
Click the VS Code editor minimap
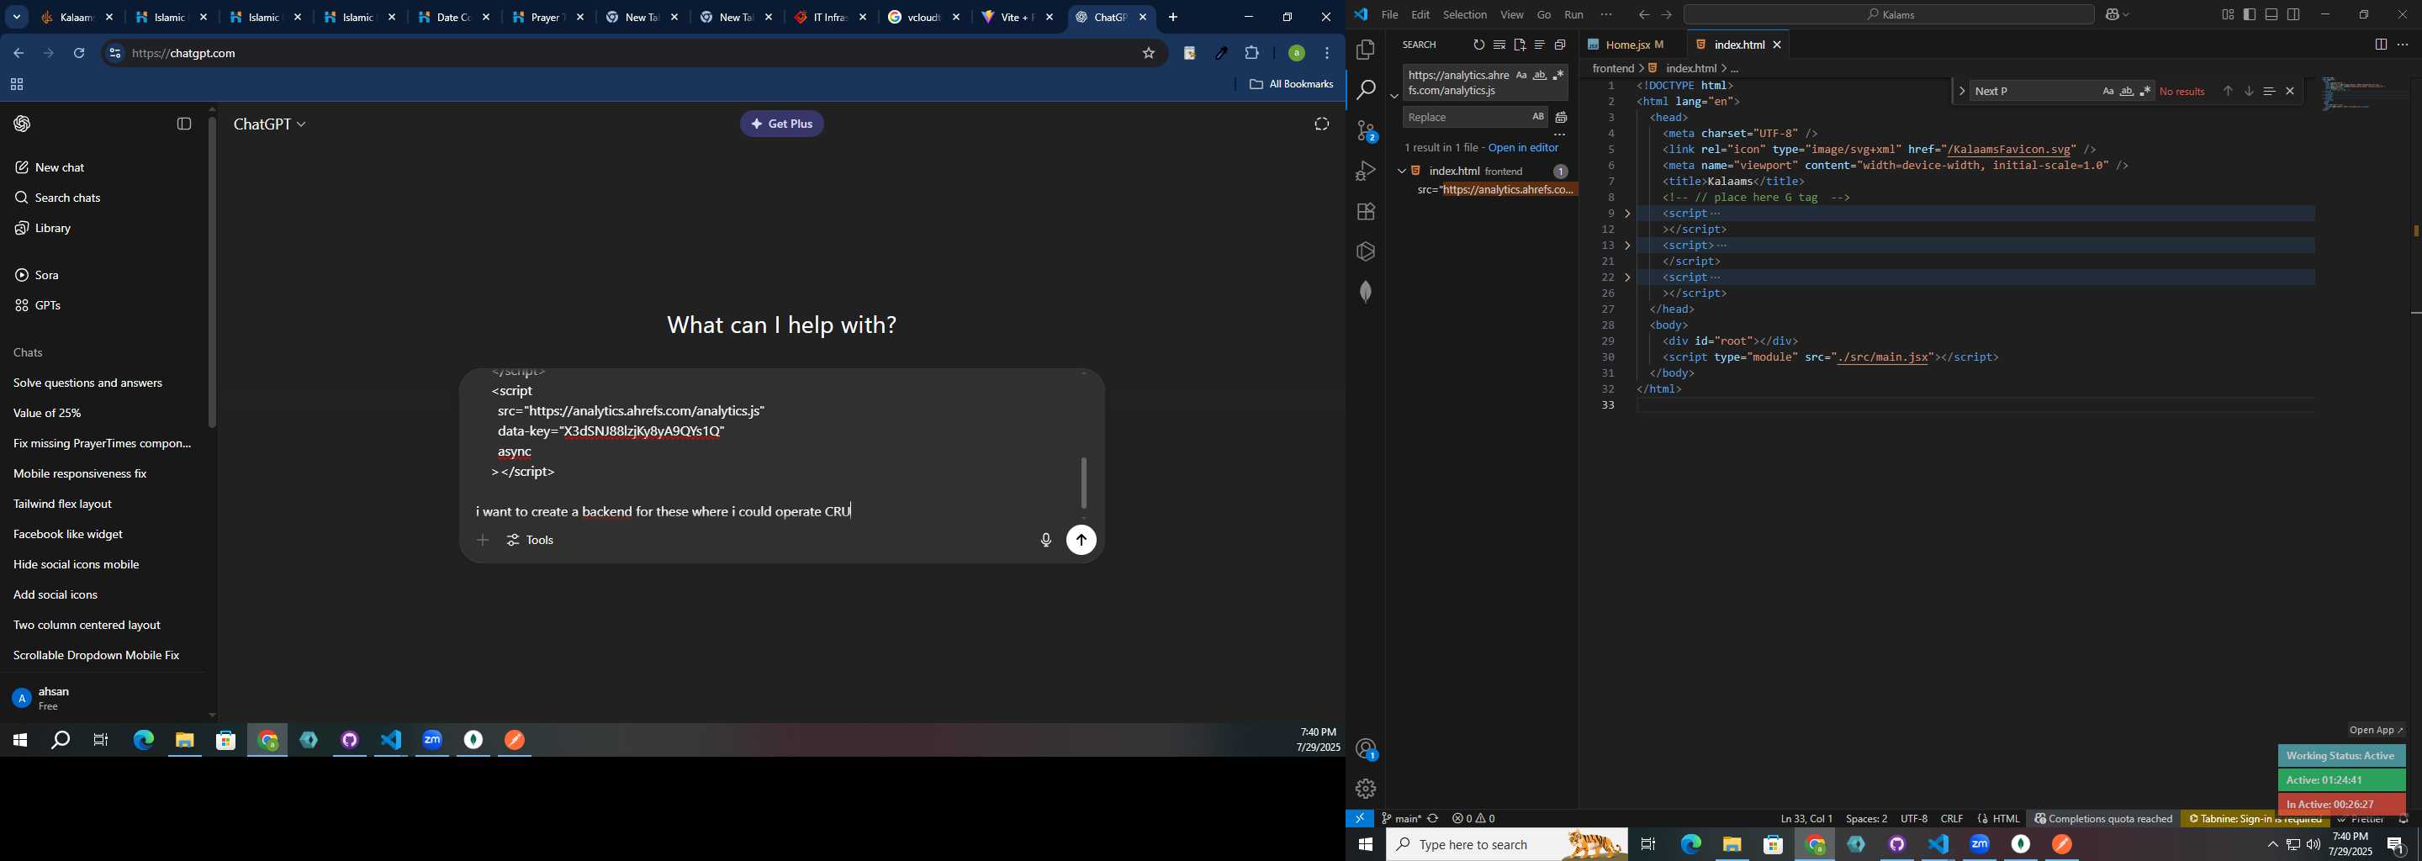click(x=2365, y=94)
